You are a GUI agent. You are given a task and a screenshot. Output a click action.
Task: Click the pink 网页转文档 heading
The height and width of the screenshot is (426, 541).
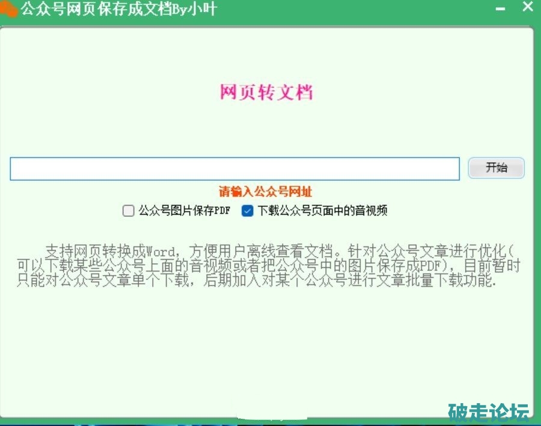point(266,93)
